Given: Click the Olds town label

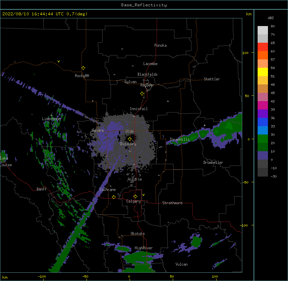Looking at the screenshot, I should pos(130,131).
